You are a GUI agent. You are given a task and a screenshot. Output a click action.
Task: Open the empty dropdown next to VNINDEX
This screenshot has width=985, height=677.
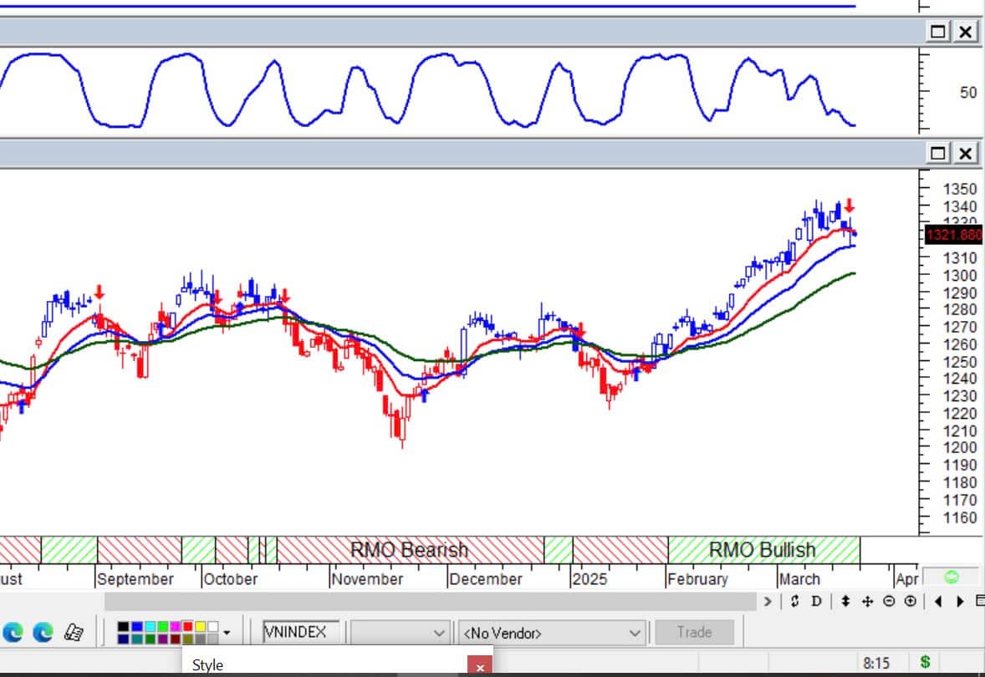coord(400,633)
